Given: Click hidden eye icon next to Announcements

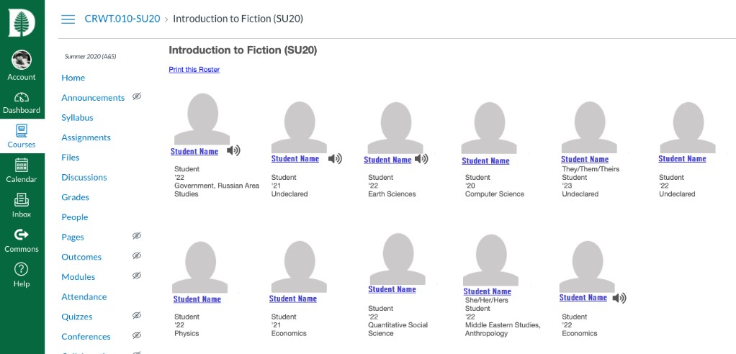Looking at the screenshot, I should (x=137, y=96).
